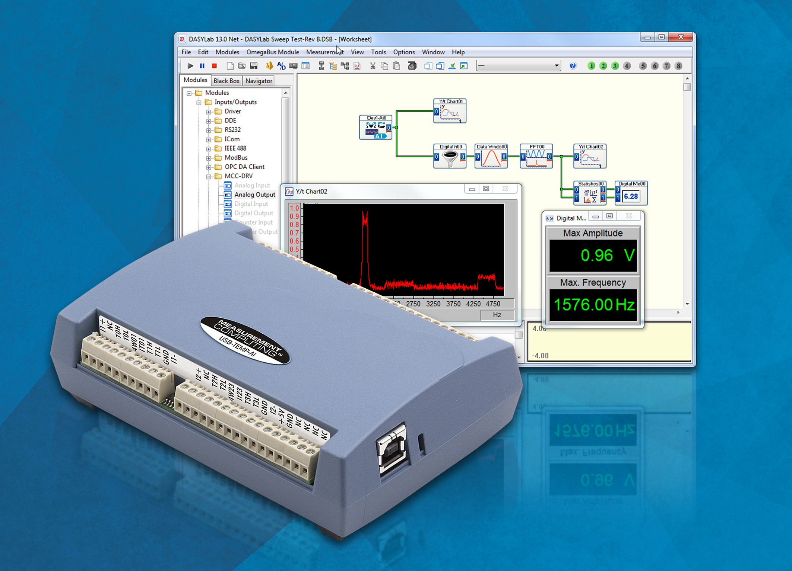Expand the Driver folder in tree

[x=209, y=112]
